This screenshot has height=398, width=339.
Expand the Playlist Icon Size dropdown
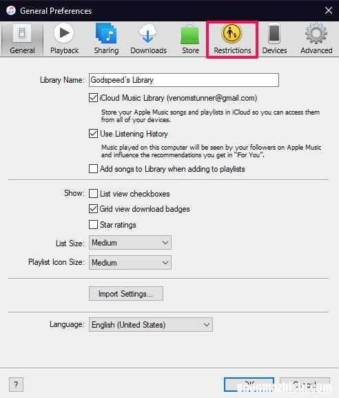click(x=130, y=262)
